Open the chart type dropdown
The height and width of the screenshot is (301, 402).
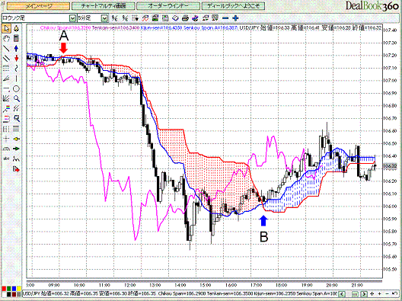click(x=73, y=18)
